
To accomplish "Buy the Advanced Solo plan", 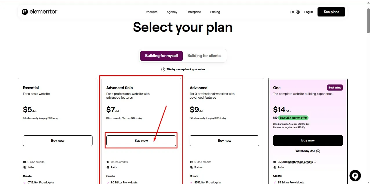I will point(141,141).
